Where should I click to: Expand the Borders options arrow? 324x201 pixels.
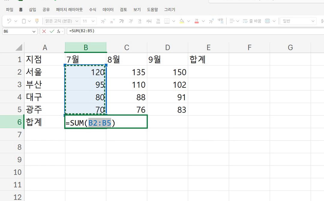point(174,21)
